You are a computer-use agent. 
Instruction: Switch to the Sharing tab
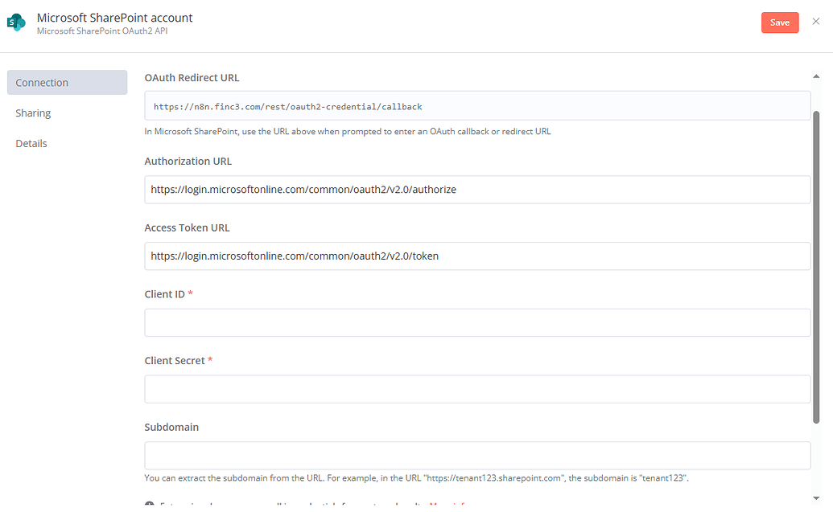[33, 113]
